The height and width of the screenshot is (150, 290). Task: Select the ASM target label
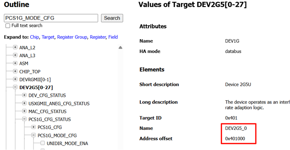coord(24,63)
